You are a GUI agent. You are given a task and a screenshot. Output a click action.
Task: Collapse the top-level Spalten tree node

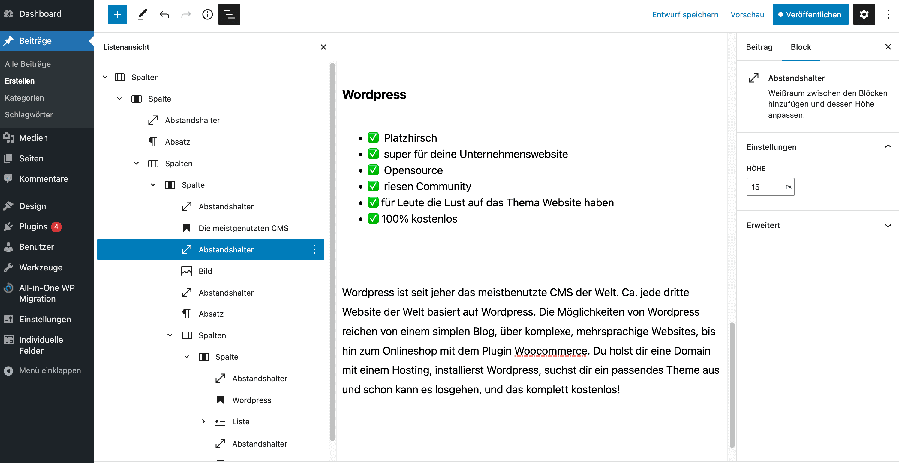105,77
